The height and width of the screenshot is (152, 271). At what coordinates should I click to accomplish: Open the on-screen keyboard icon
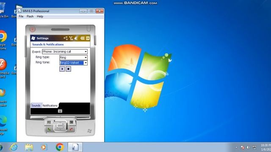(60, 111)
